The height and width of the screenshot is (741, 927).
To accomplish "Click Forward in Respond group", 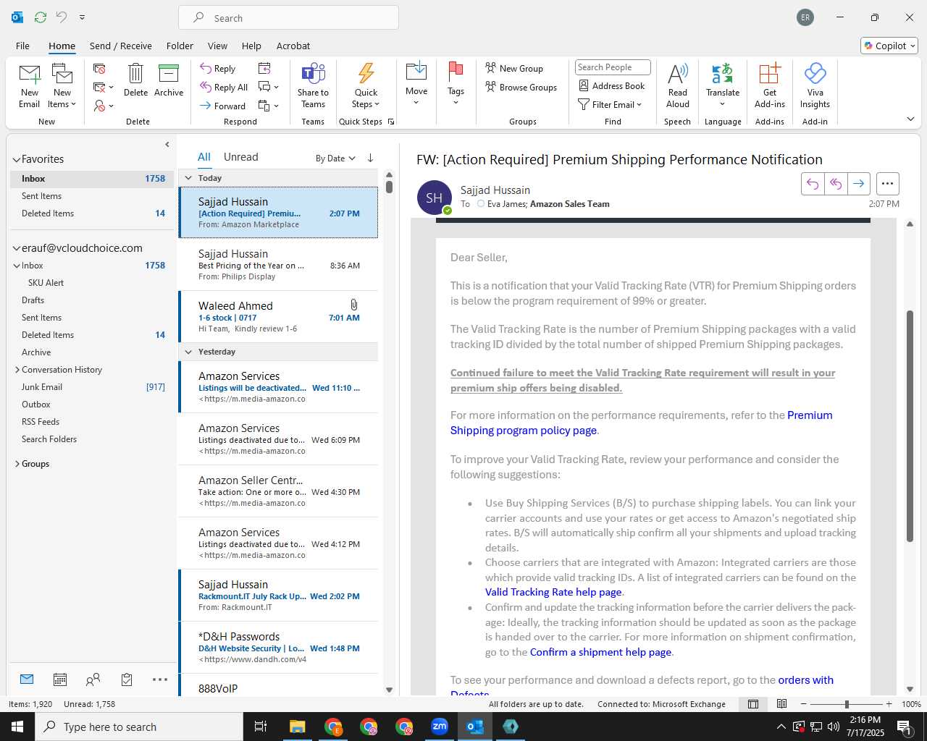I will click(222, 106).
